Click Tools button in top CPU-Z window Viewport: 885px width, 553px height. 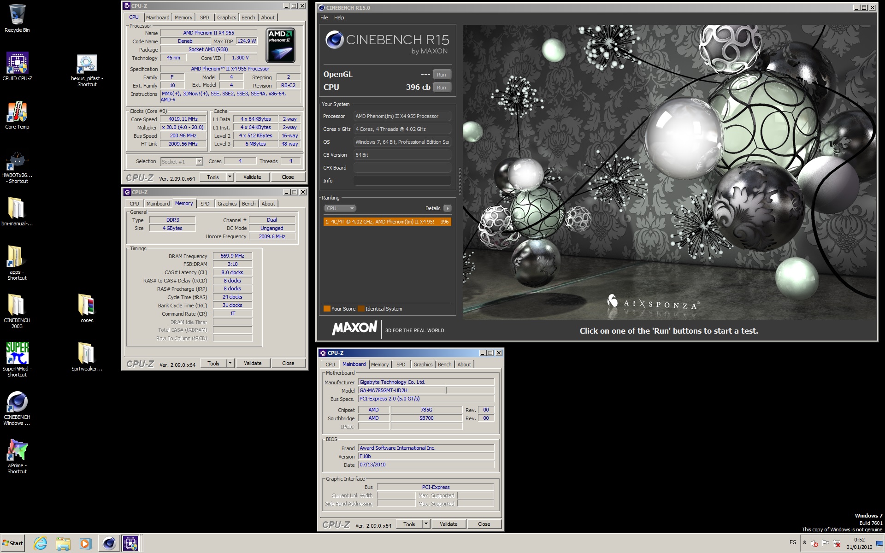[x=213, y=177]
